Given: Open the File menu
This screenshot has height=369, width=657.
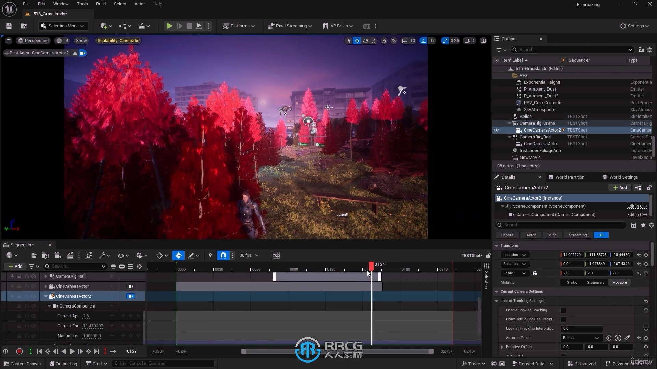Looking at the screenshot, I should click(26, 4).
